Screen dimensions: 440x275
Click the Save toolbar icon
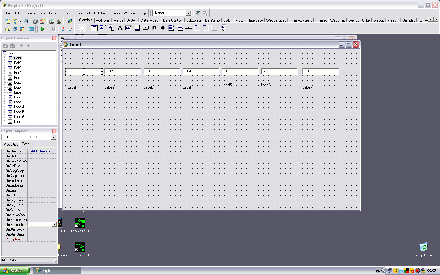(x=26, y=21)
